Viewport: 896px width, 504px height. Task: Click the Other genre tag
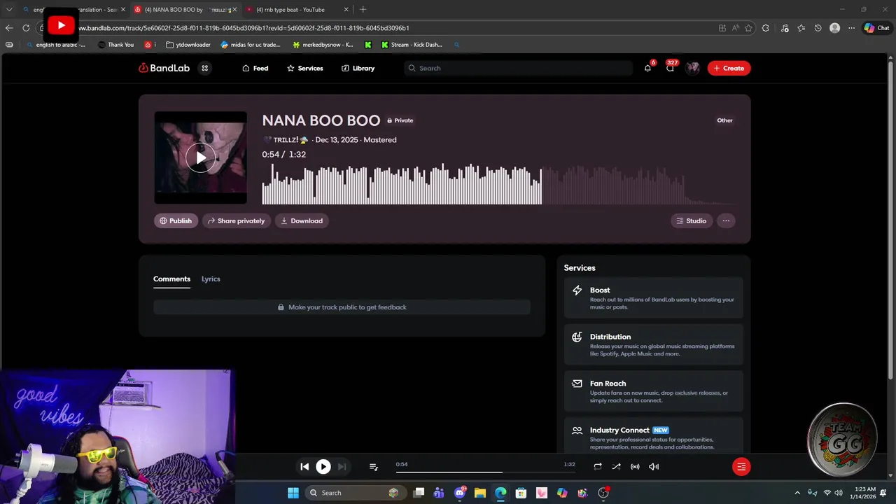pyautogui.click(x=724, y=120)
